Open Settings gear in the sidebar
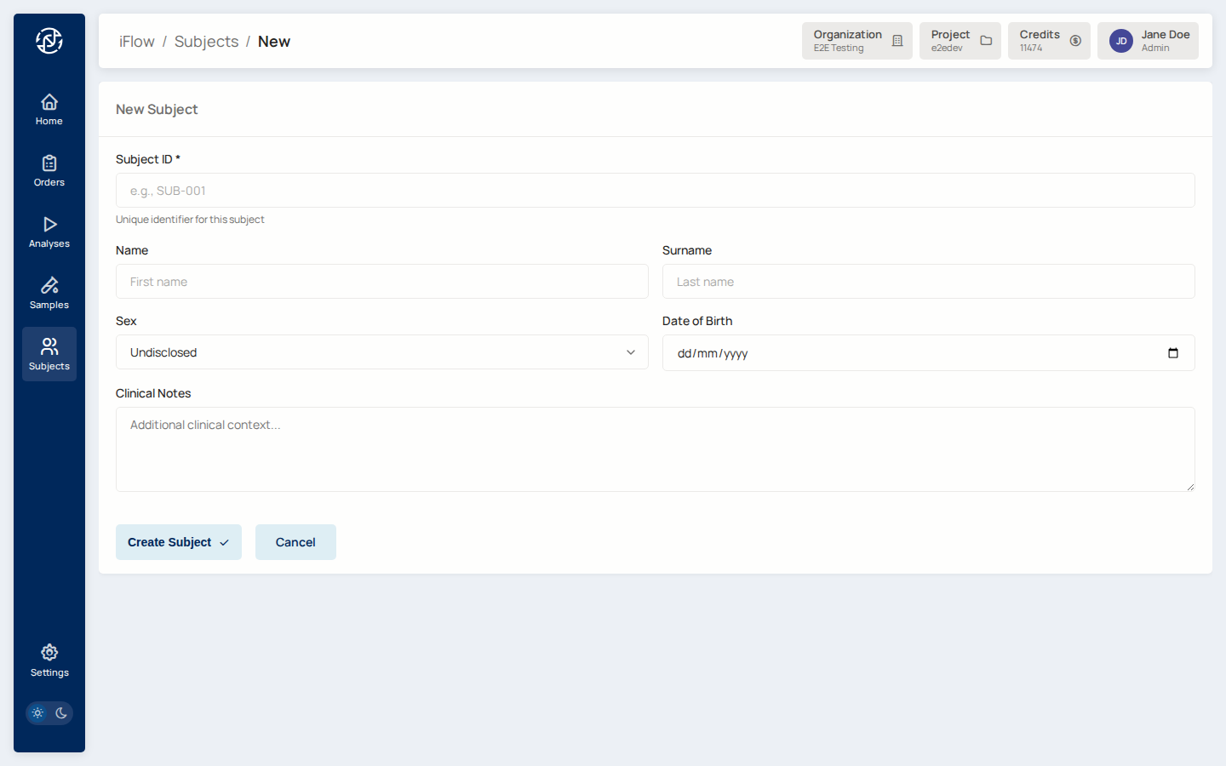Screen dimensions: 1226x766 [x=49, y=660]
